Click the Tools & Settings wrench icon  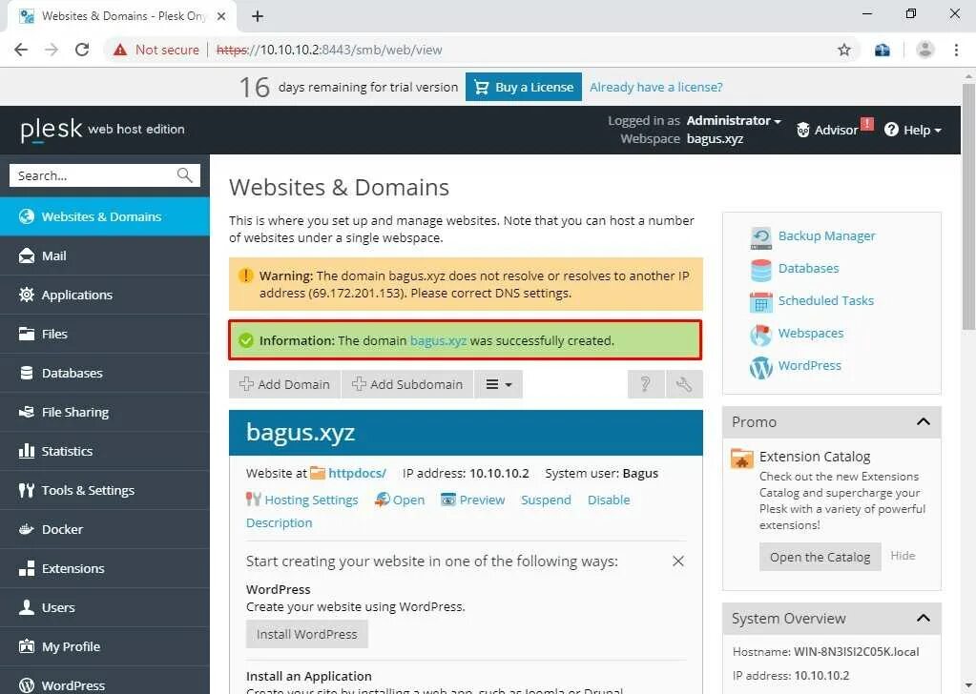[26, 490]
